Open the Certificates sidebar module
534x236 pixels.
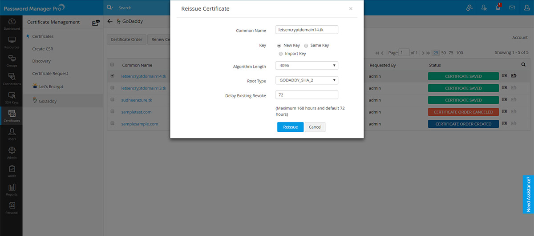tap(12, 116)
